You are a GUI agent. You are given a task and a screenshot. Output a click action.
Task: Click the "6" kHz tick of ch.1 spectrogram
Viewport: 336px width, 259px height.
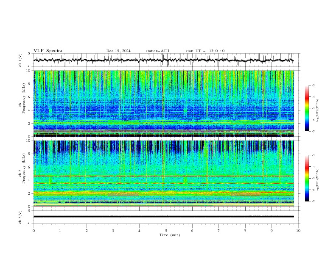(30, 97)
